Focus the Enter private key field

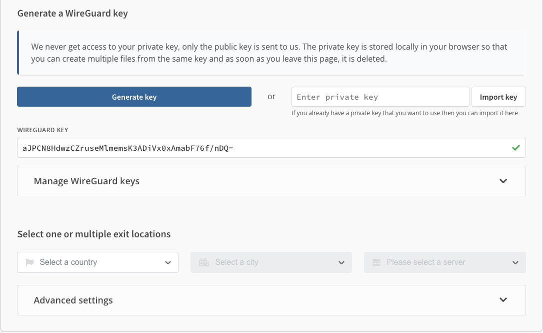[x=380, y=97]
